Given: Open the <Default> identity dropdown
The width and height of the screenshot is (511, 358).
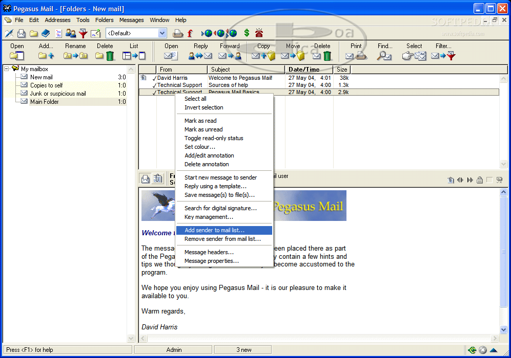Looking at the screenshot, I should coord(162,33).
